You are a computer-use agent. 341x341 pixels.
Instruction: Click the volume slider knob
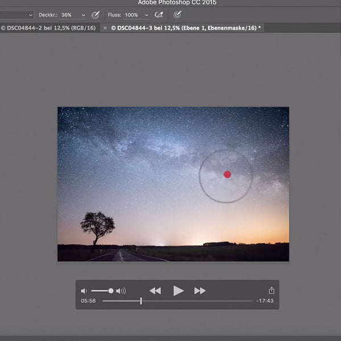(111, 291)
